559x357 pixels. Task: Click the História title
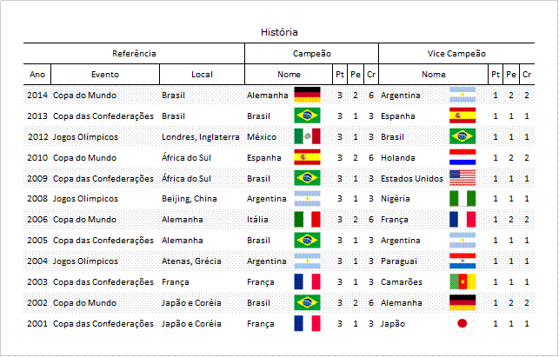(279, 32)
